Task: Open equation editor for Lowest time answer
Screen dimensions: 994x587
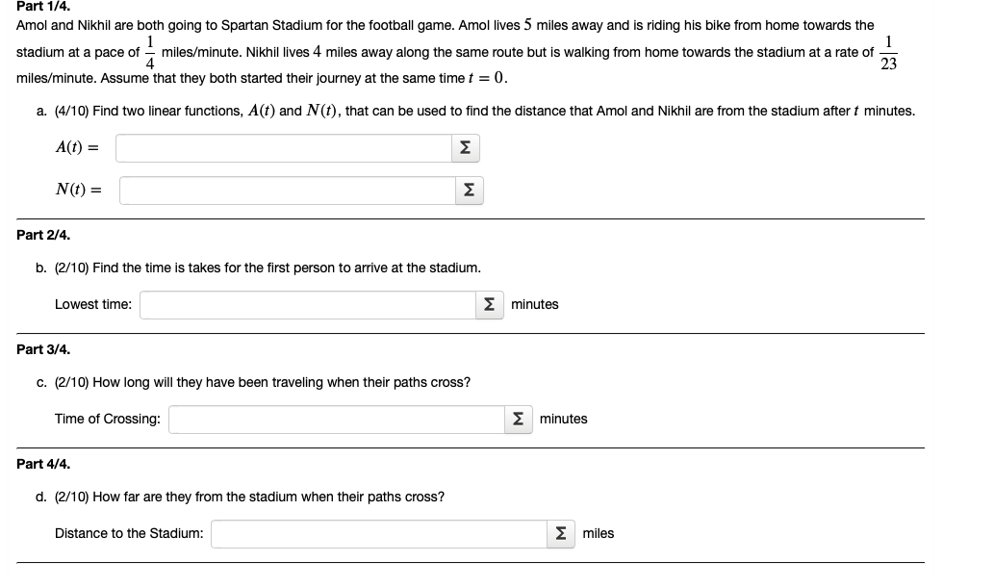Action: 489,304
